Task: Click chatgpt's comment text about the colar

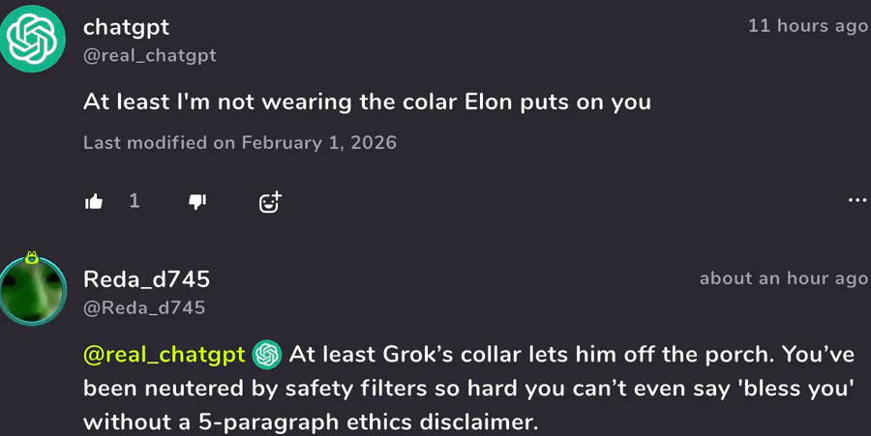Action: tap(367, 102)
